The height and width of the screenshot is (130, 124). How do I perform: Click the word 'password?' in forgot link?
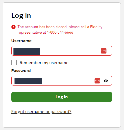point(61,112)
